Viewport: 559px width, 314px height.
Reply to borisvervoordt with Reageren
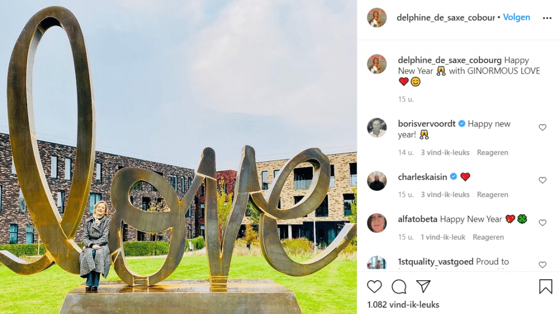pyautogui.click(x=492, y=153)
